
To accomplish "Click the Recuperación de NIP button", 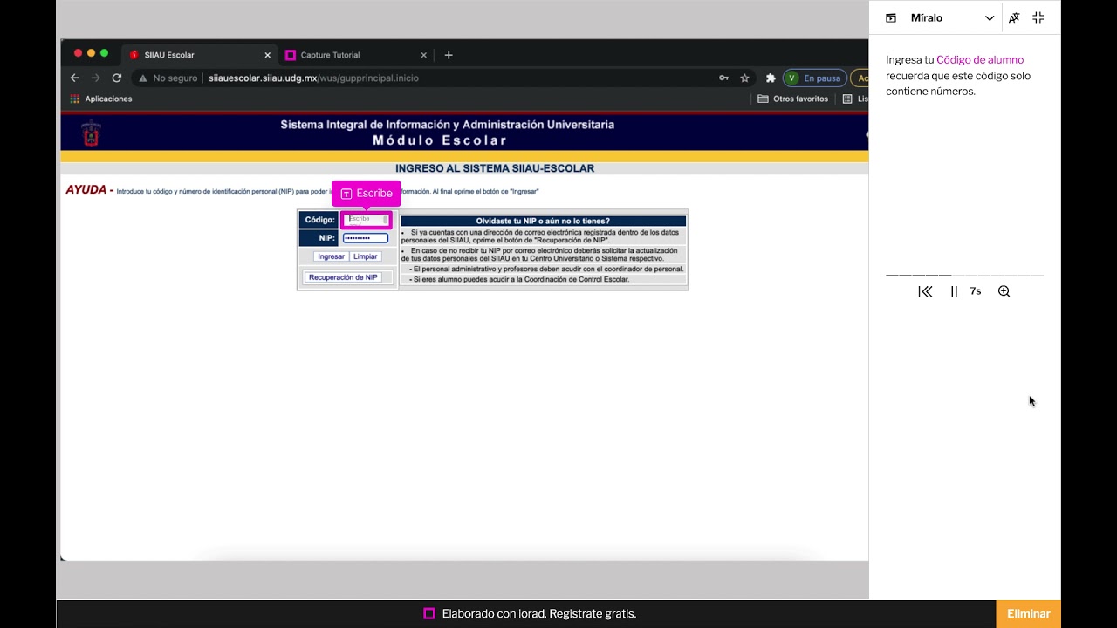I will 343,277.
